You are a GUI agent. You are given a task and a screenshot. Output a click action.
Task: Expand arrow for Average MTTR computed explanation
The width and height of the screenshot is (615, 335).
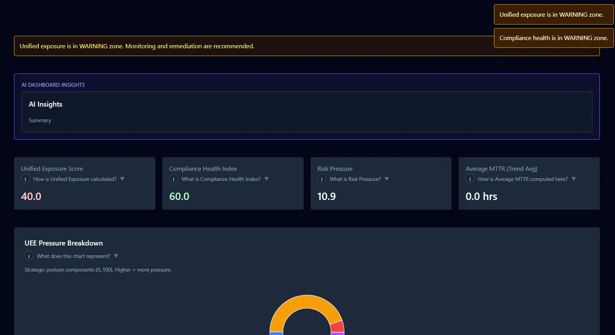pyautogui.click(x=574, y=179)
